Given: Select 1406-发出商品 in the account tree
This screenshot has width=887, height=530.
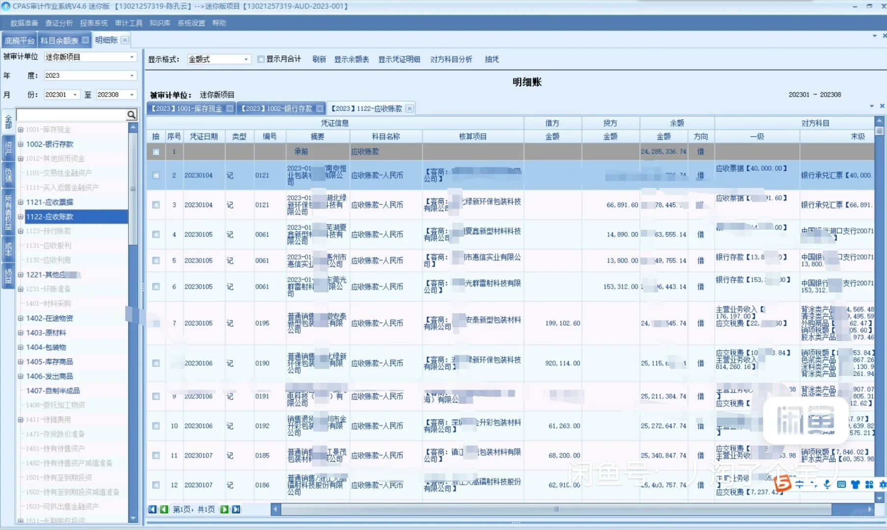Looking at the screenshot, I should 50,376.
